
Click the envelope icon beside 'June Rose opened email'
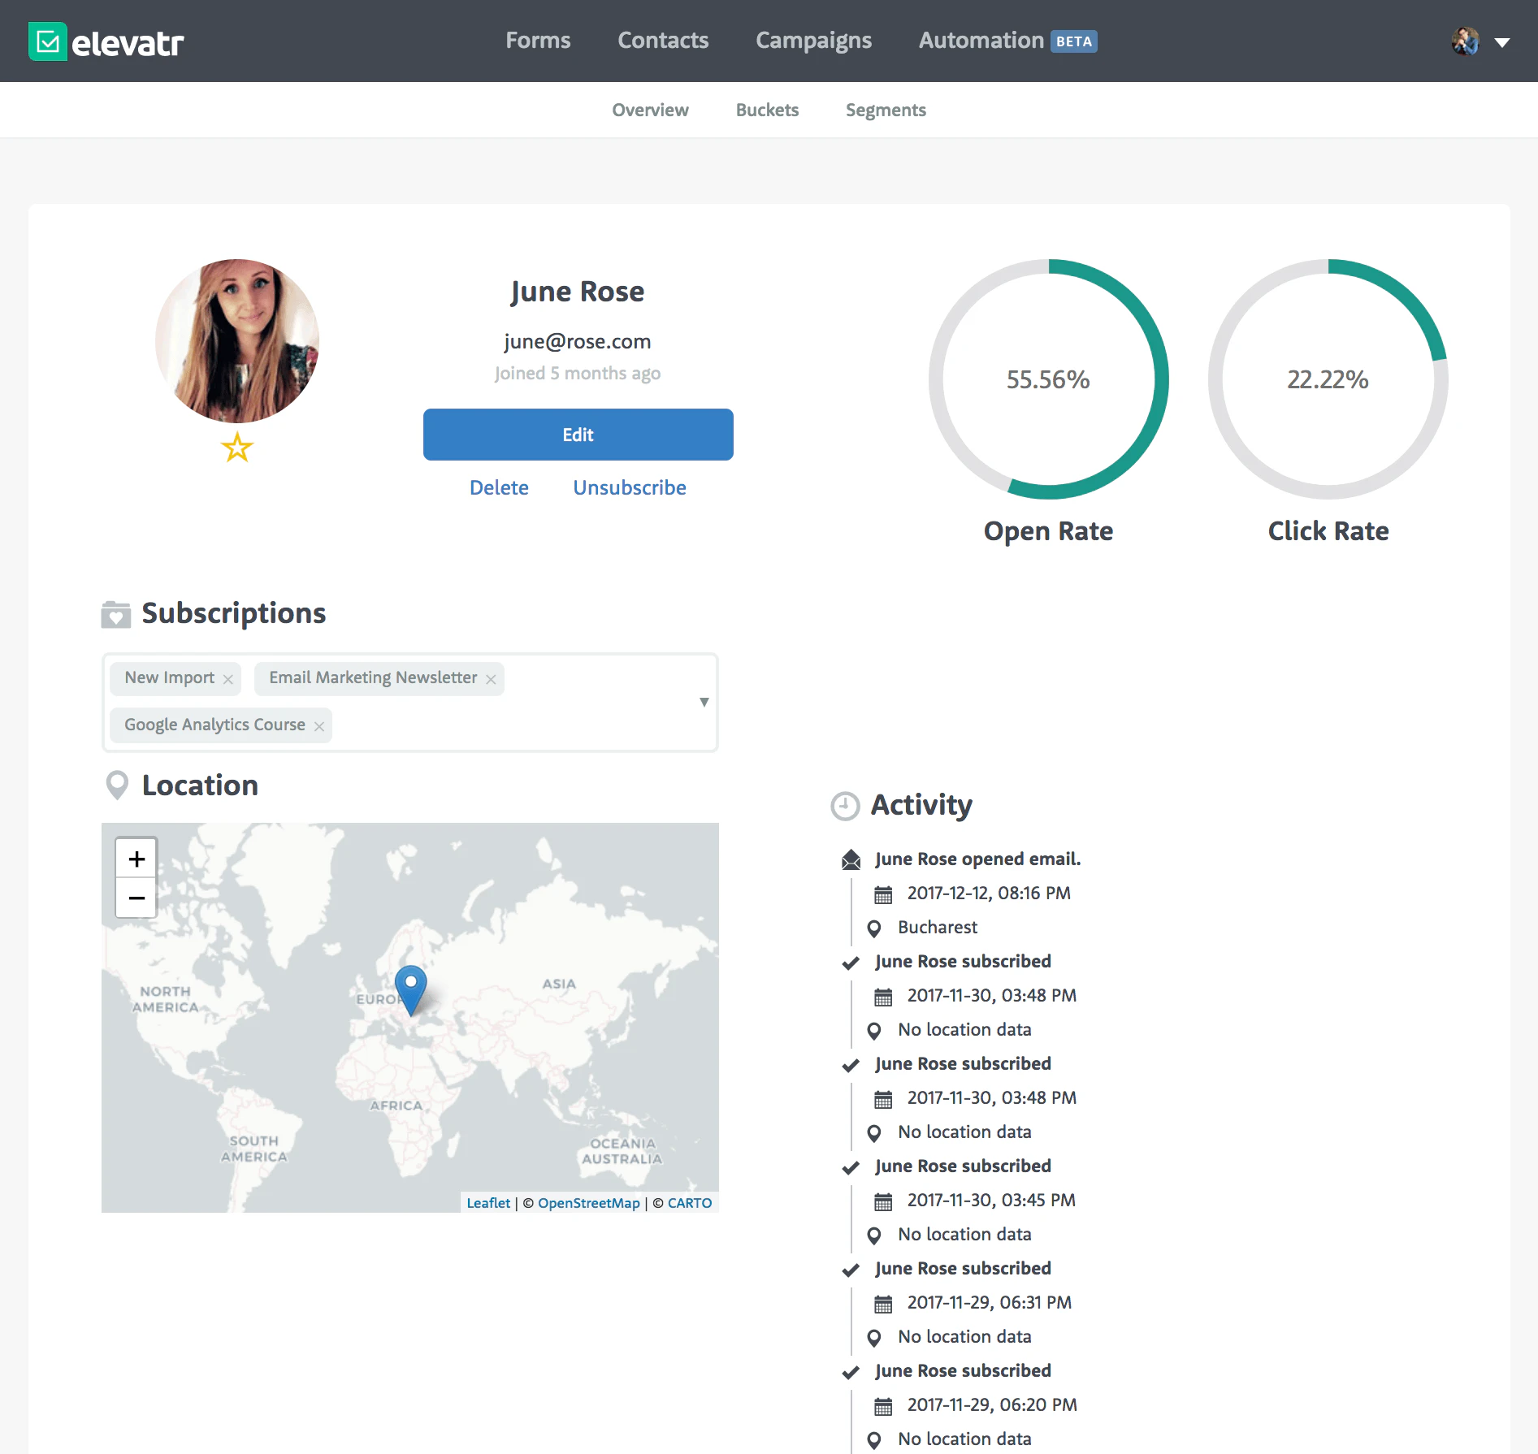[850, 859]
